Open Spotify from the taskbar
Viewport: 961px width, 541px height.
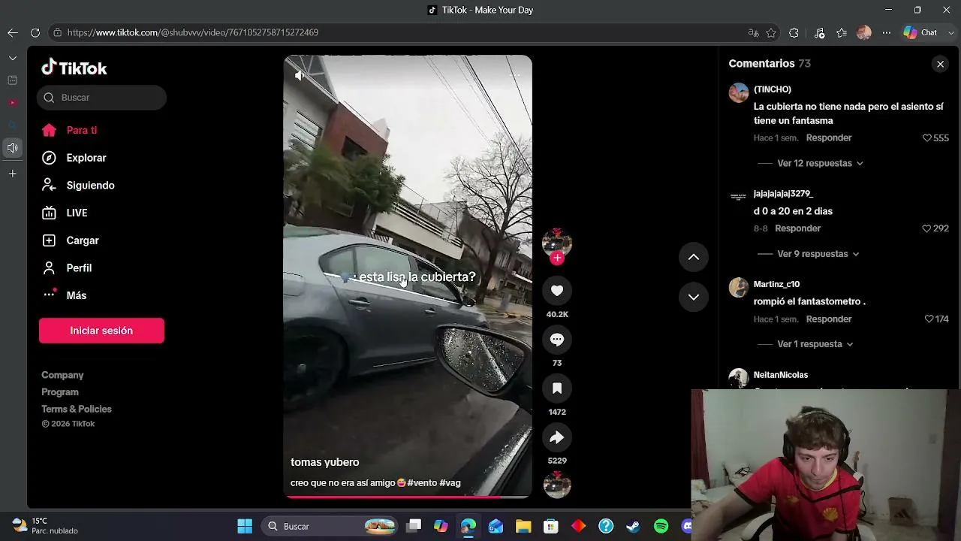661,526
